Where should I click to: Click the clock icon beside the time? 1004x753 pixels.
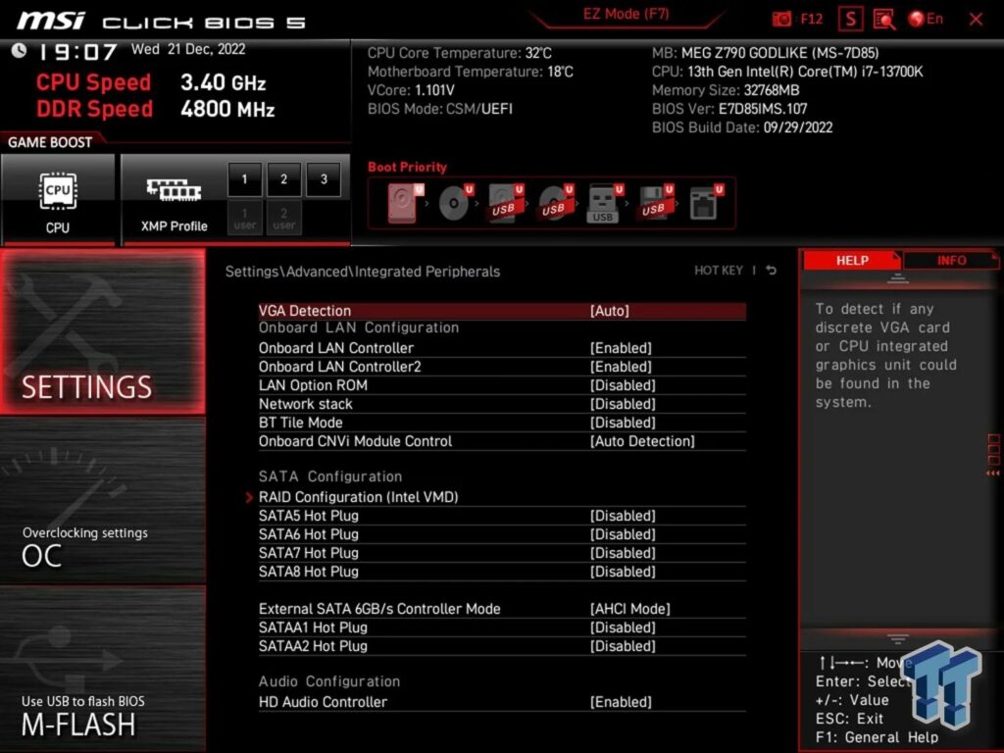[20, 51]
